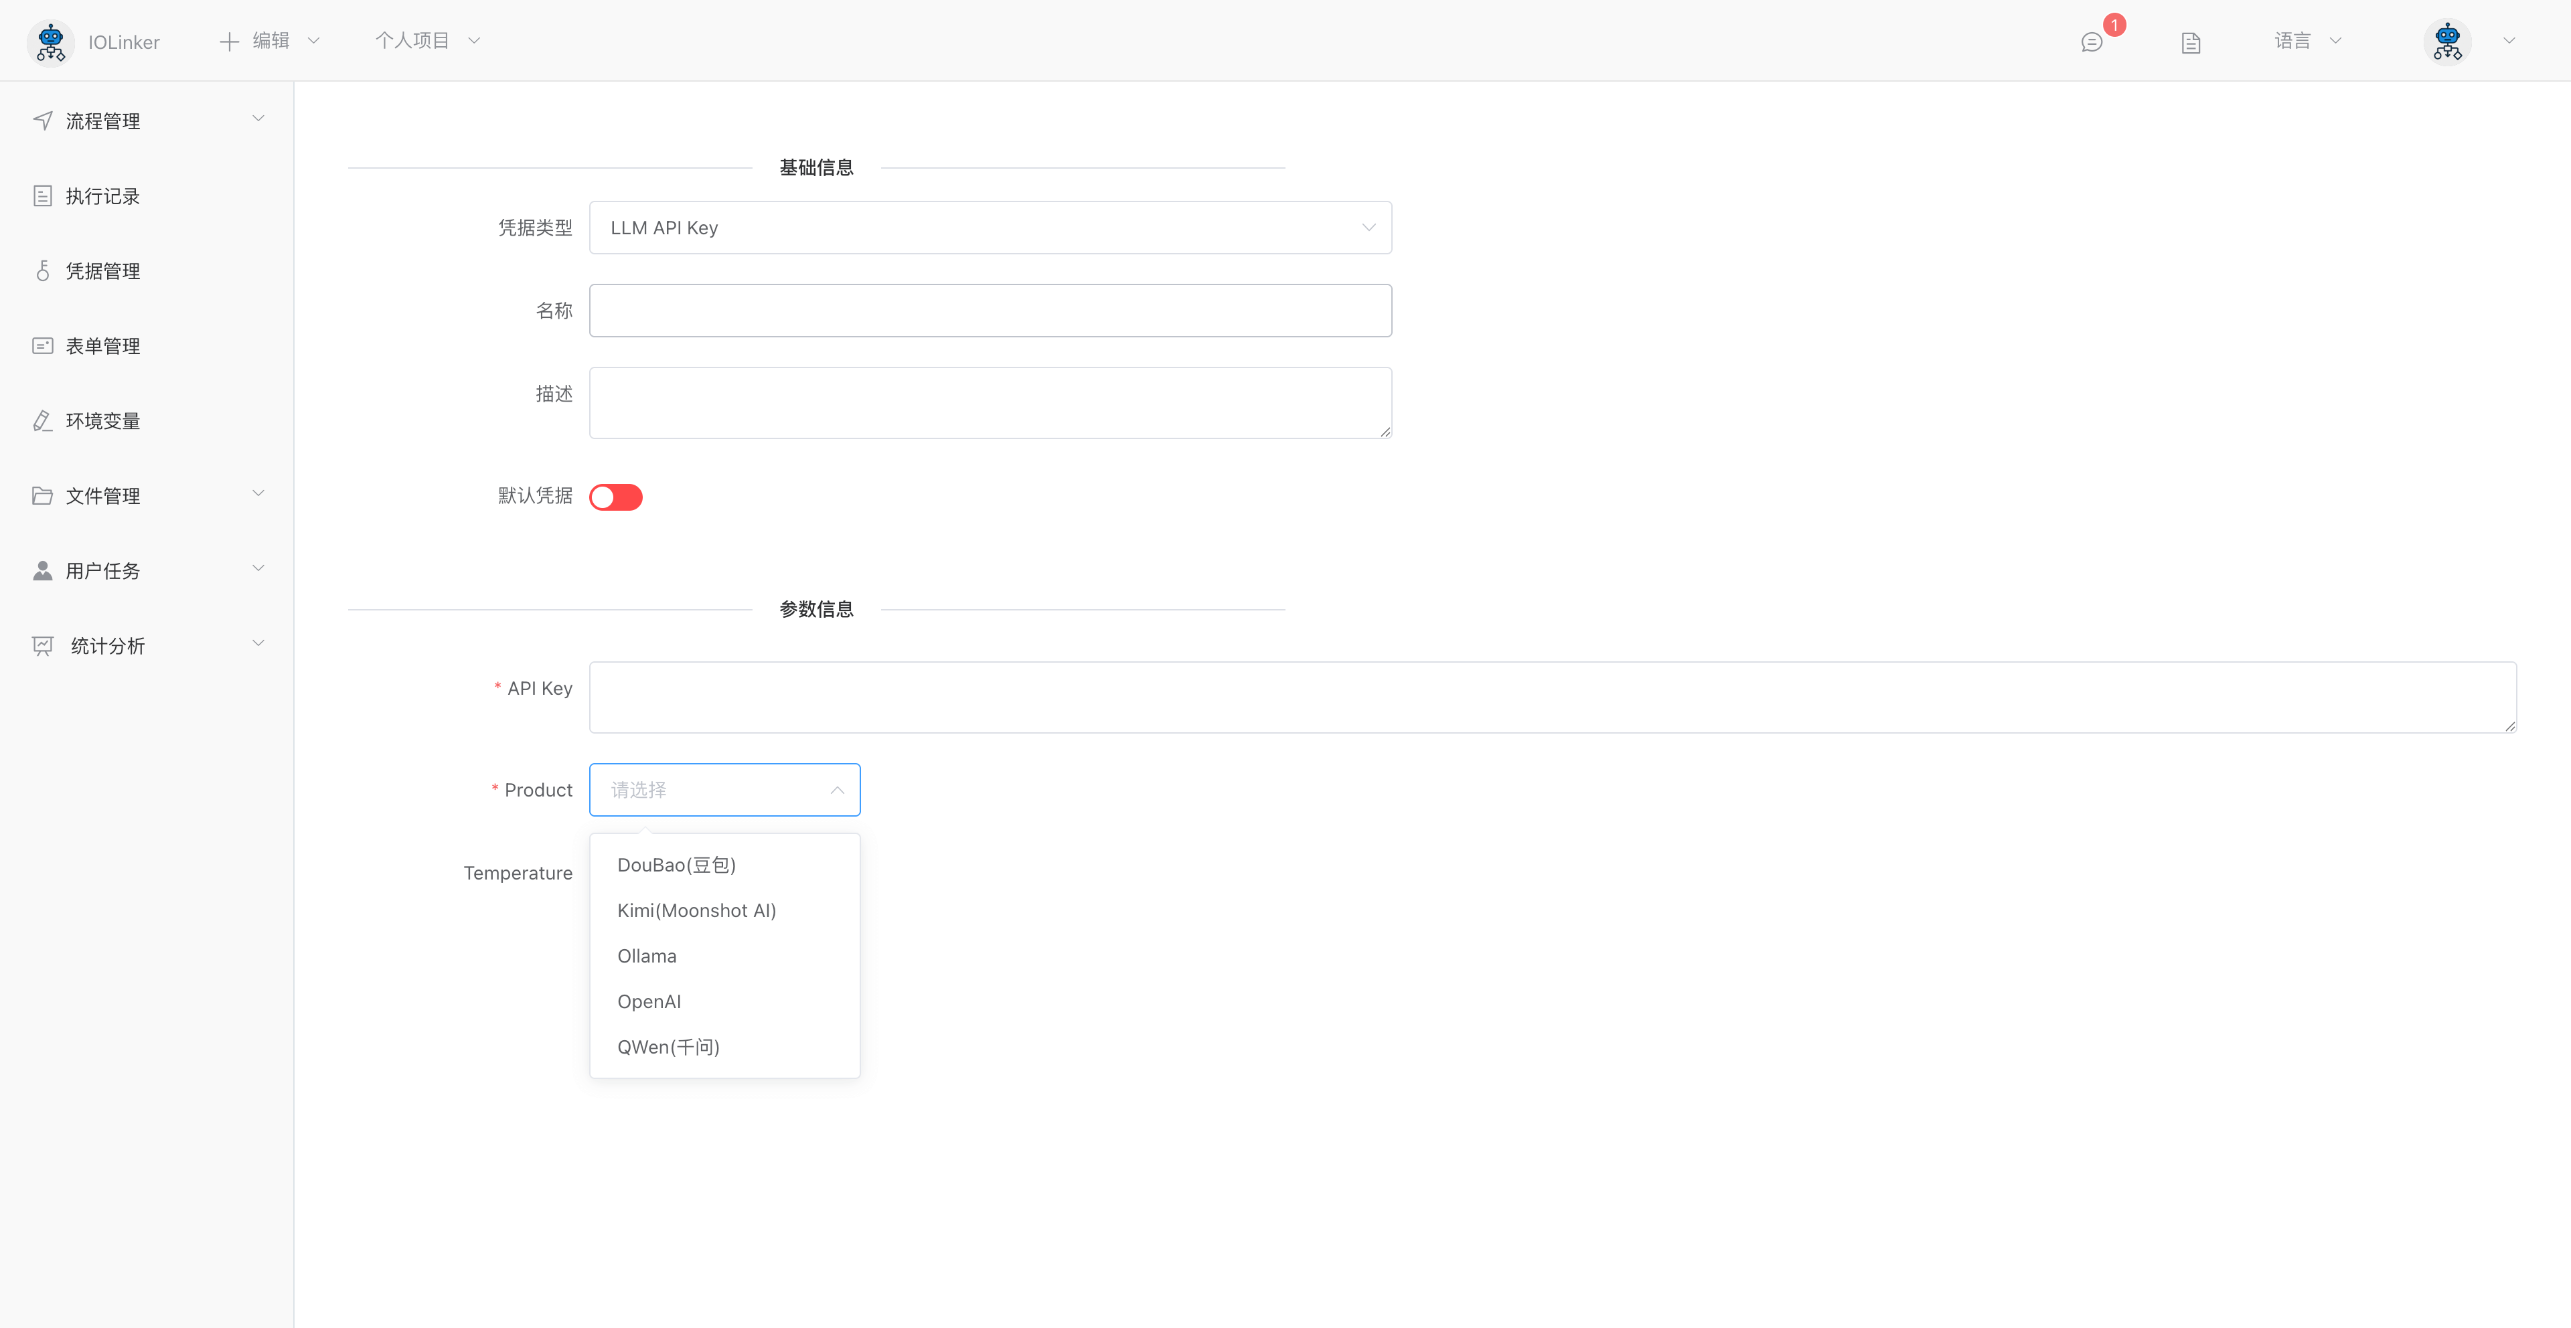Select DouBao(豆包) option

point(677,865)
